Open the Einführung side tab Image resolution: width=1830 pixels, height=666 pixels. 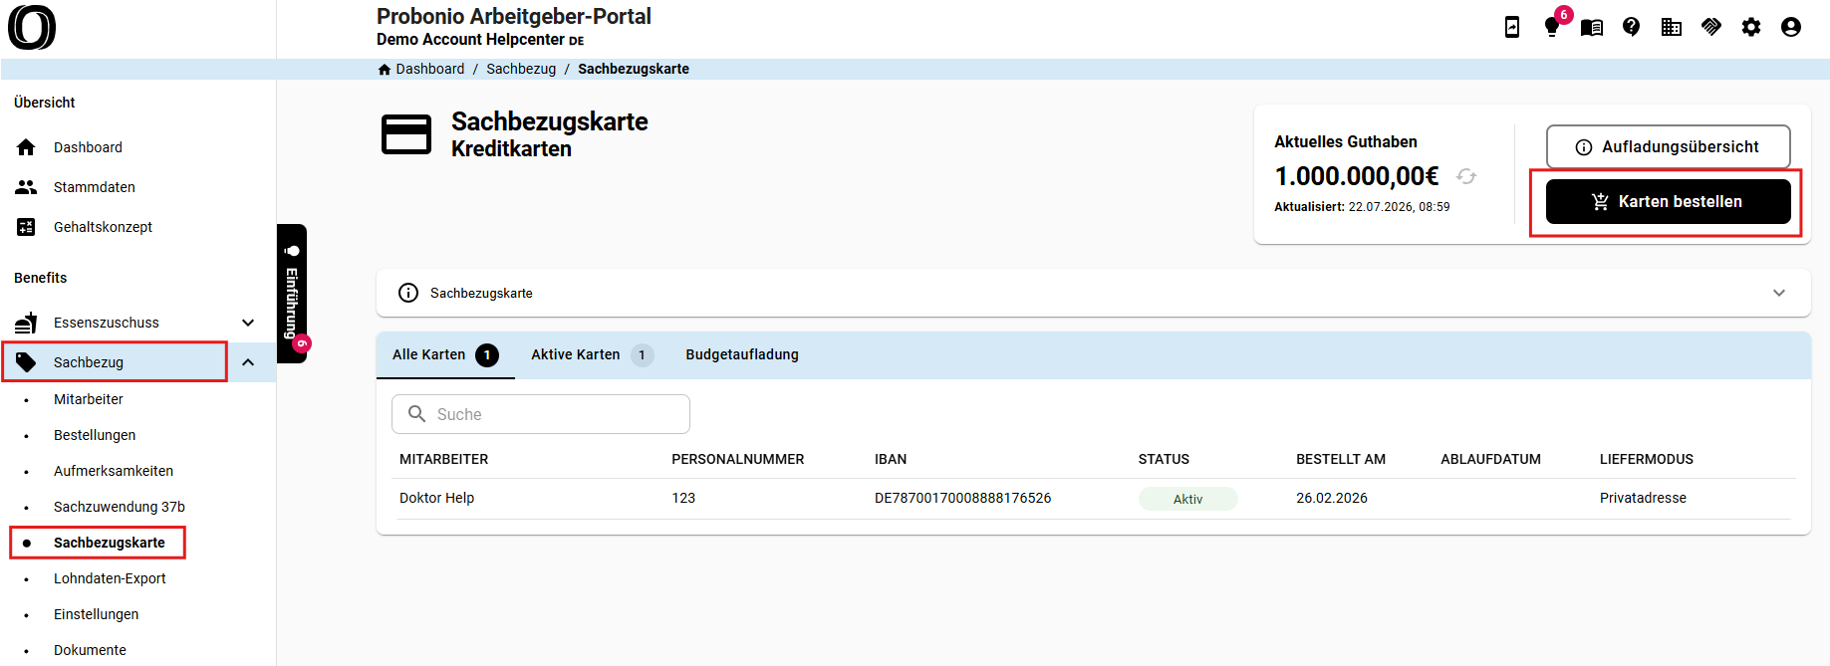[x=292, y=294]
